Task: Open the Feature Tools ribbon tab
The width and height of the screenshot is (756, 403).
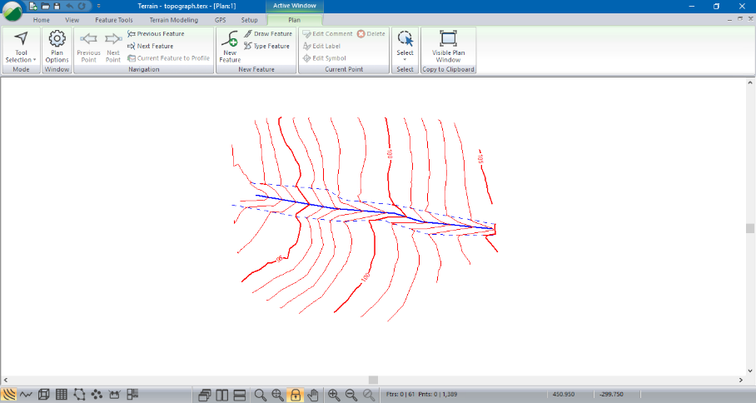Action: [x=114, y=19]
